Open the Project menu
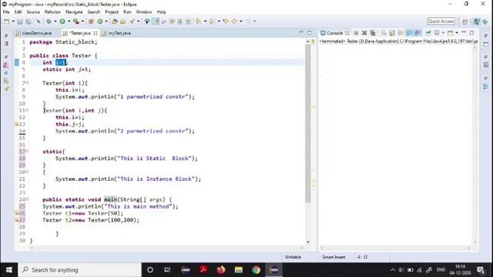 (112, 12)
